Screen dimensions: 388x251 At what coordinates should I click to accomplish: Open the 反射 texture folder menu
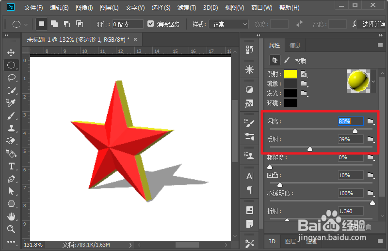click(371, 139)
